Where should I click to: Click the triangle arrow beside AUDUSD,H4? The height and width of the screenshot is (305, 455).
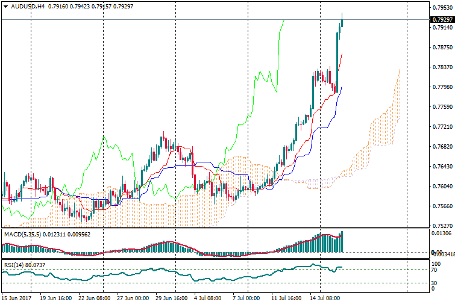tap(6, 7)
